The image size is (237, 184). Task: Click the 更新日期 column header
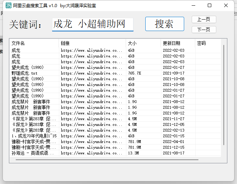tap(178, 43)
